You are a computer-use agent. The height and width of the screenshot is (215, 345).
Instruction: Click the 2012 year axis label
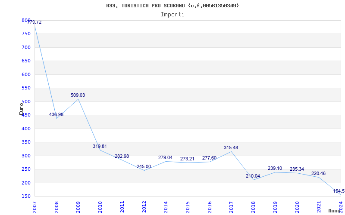(x=144, y=207)
